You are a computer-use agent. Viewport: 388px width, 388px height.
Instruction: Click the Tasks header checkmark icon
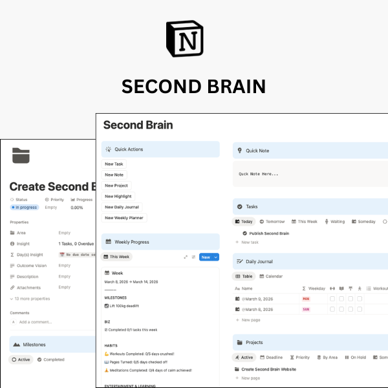(239, 206)
